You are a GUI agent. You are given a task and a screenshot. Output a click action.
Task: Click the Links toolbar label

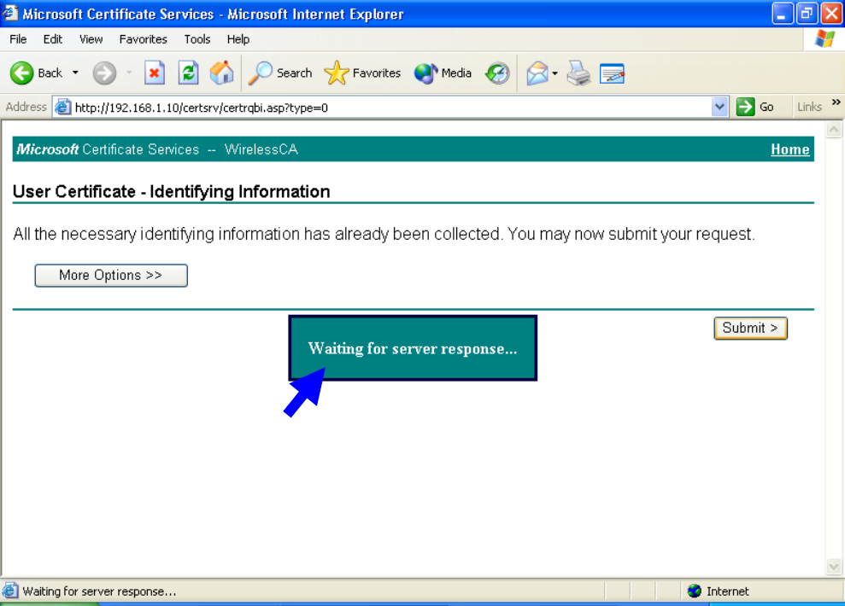(809, 107)
